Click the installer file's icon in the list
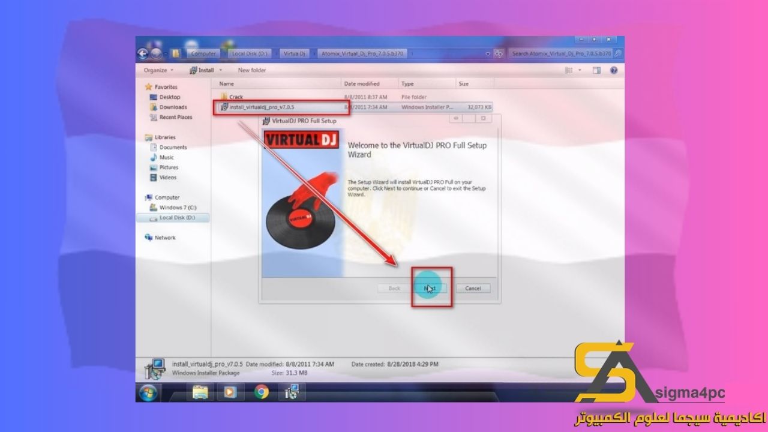This screenshot has height=432, width=768. tap(224, 107)
